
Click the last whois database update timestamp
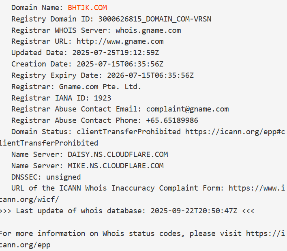click(194, 211)
